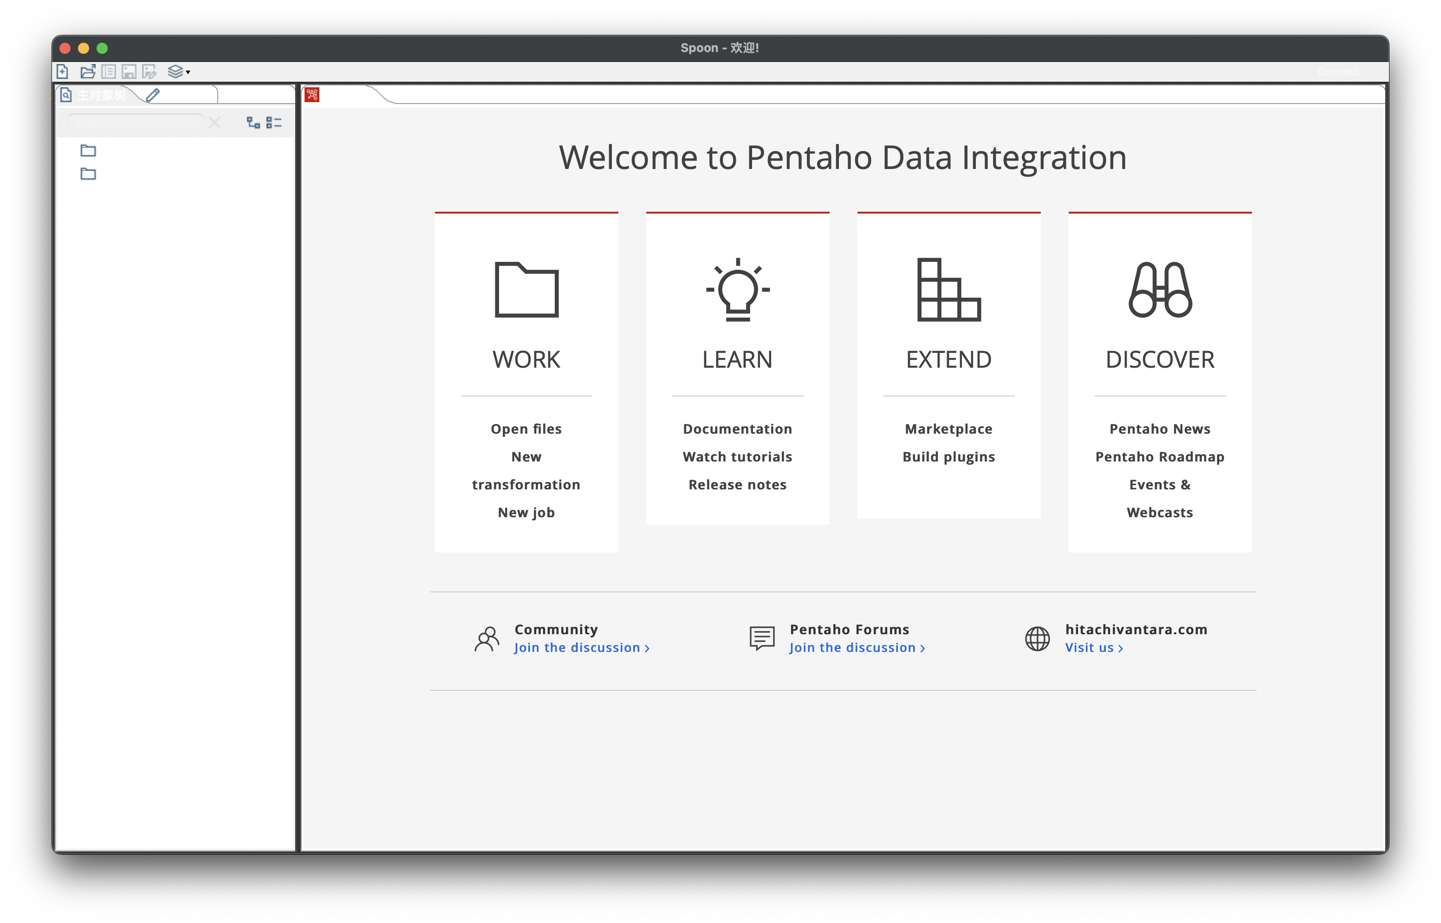
Task: Click the New job link
Action: 526,513
